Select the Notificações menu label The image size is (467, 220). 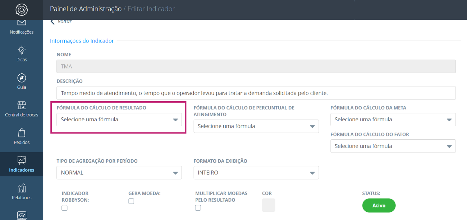click(x=22, y=32)
